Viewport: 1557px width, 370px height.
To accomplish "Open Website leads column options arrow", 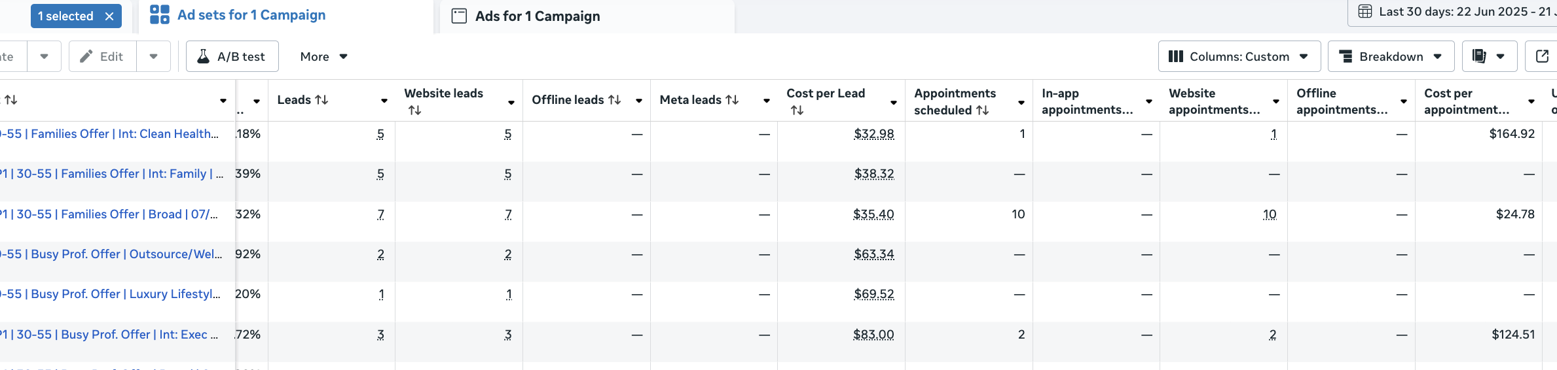I will [511, 102].
